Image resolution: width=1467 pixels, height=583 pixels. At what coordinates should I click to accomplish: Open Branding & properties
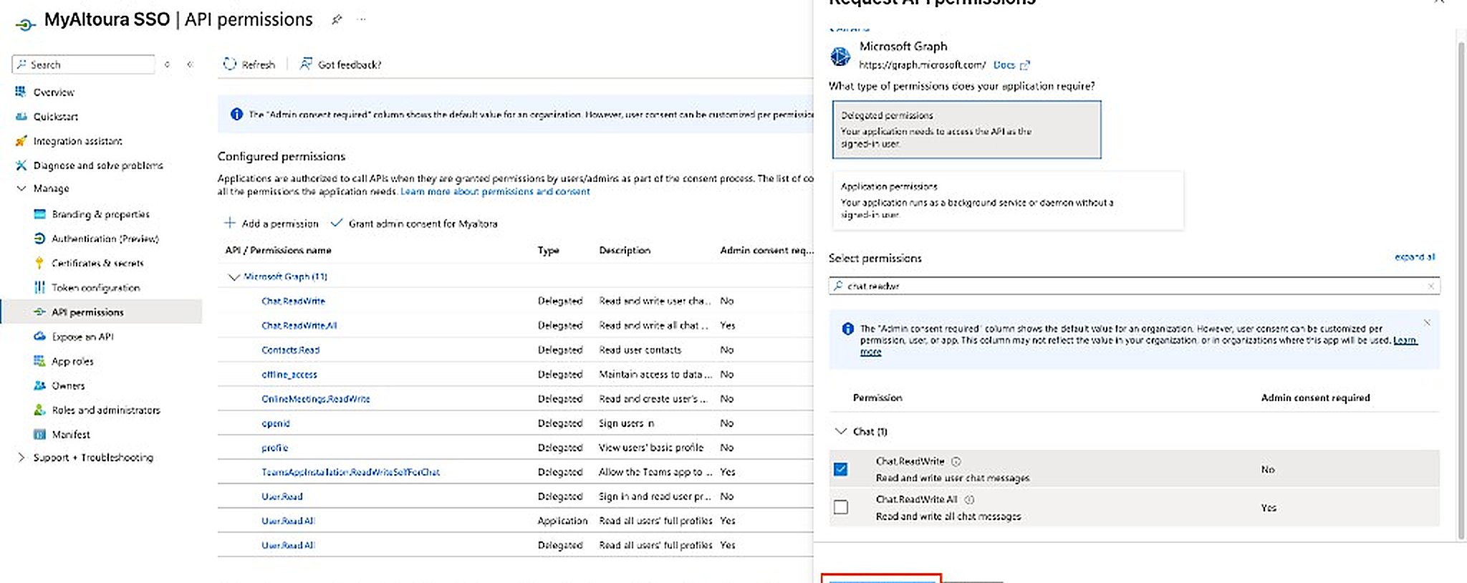click(x=100, y=214)
